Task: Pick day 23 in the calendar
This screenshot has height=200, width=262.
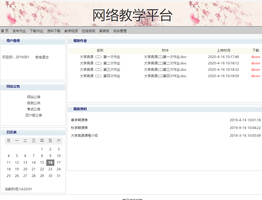Action: pyautogui.click(x=50, y=169)
